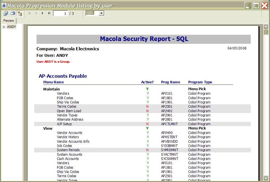Click program name AP2401

[167, 111]
